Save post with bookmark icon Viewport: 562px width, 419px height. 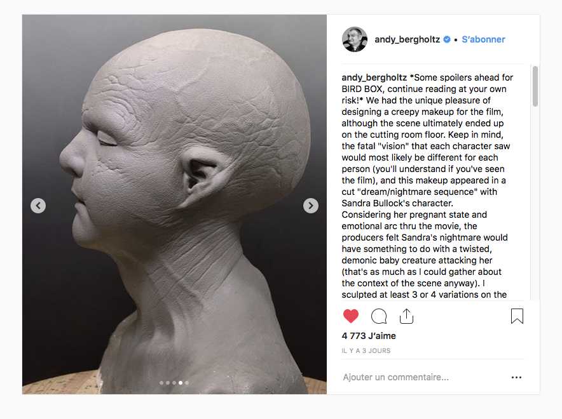point(517,316)
